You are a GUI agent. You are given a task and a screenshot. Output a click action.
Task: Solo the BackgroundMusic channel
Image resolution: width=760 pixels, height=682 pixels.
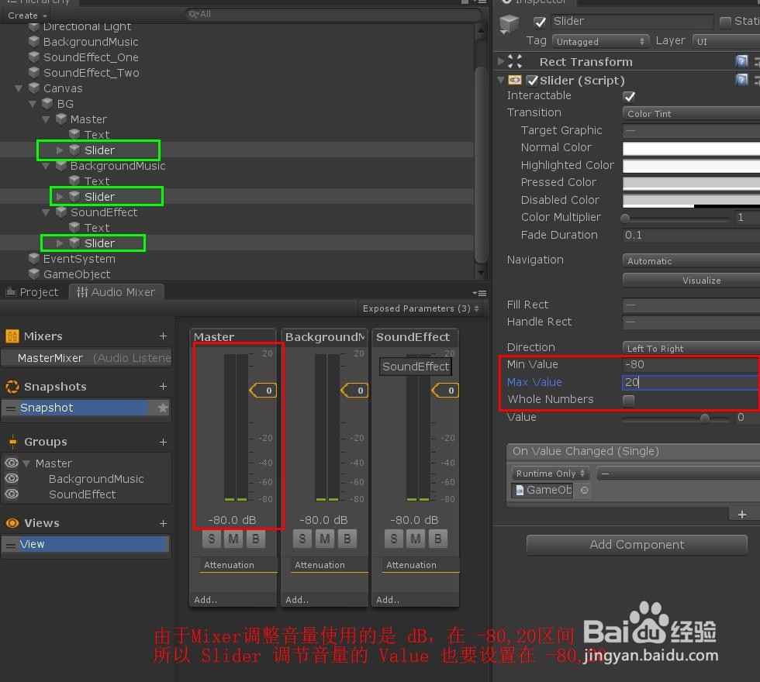(302, 539)
